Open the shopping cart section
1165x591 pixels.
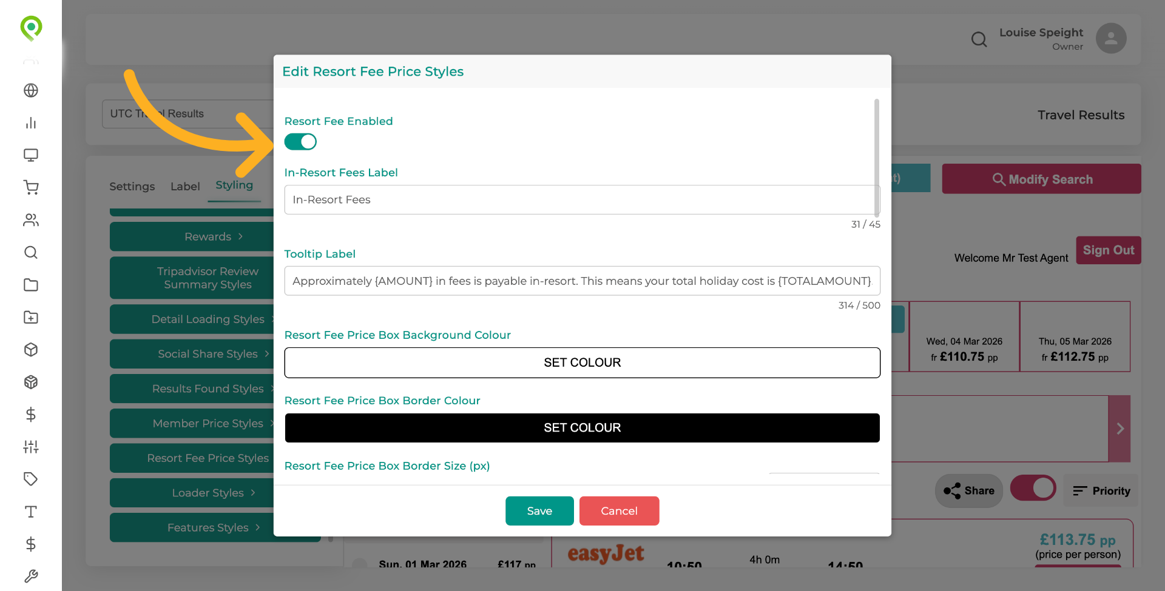tap(31, 188)
